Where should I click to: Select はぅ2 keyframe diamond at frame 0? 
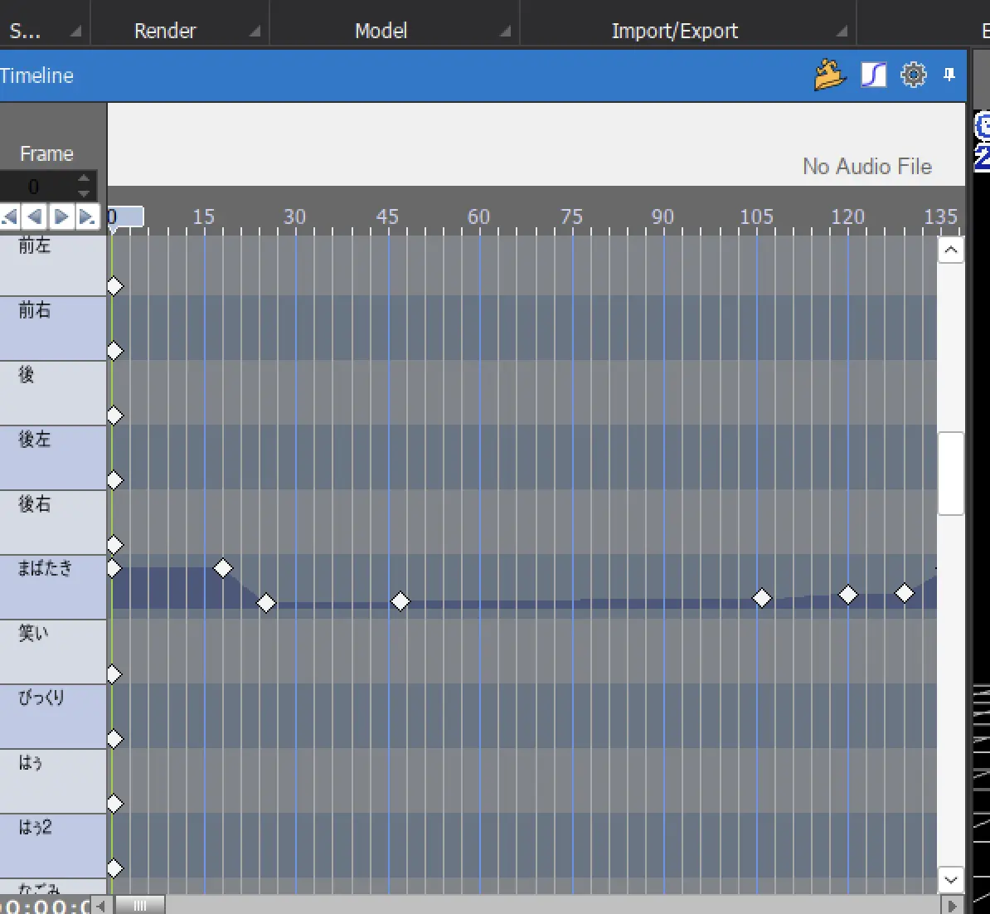coord(114,868)
